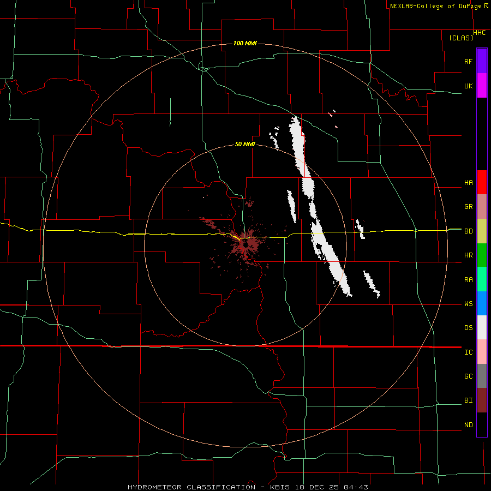
Task: Click the BI dark red legend swatch
Action: [482, 400]
